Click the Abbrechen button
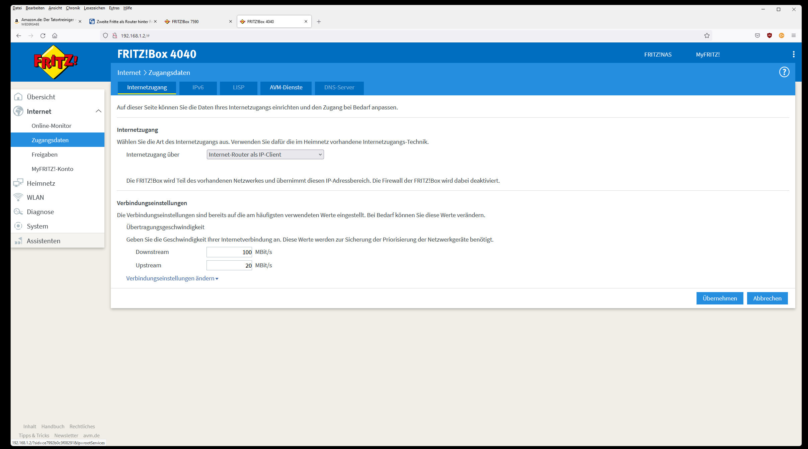Viewport: 808px width, 449px height. [x=767, y=298]
